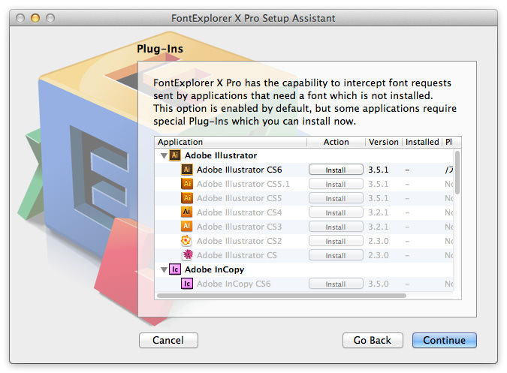Click the Adobe Illustrator CS4 icon

point(187,212)
